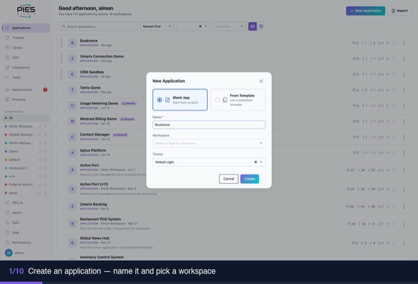The image size is (418, 284).
Task: Open more options for Tetris Game row
Action: click(x=404, y=90)
